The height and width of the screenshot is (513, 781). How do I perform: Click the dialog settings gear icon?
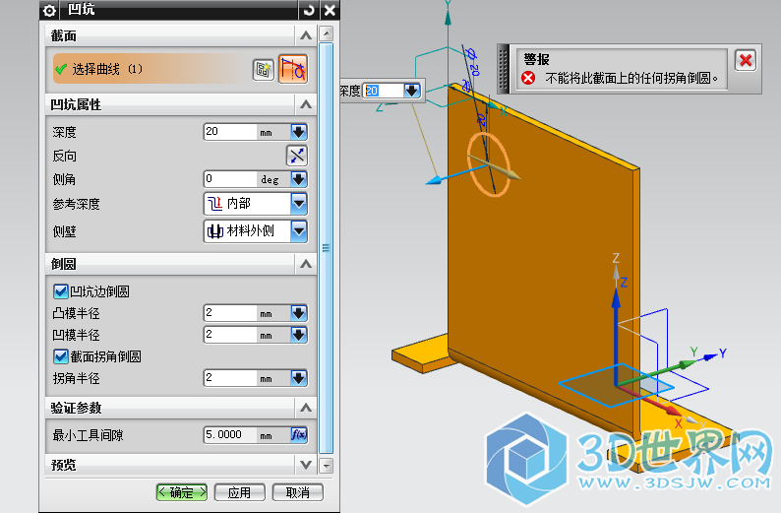click(x=49, y=10)
